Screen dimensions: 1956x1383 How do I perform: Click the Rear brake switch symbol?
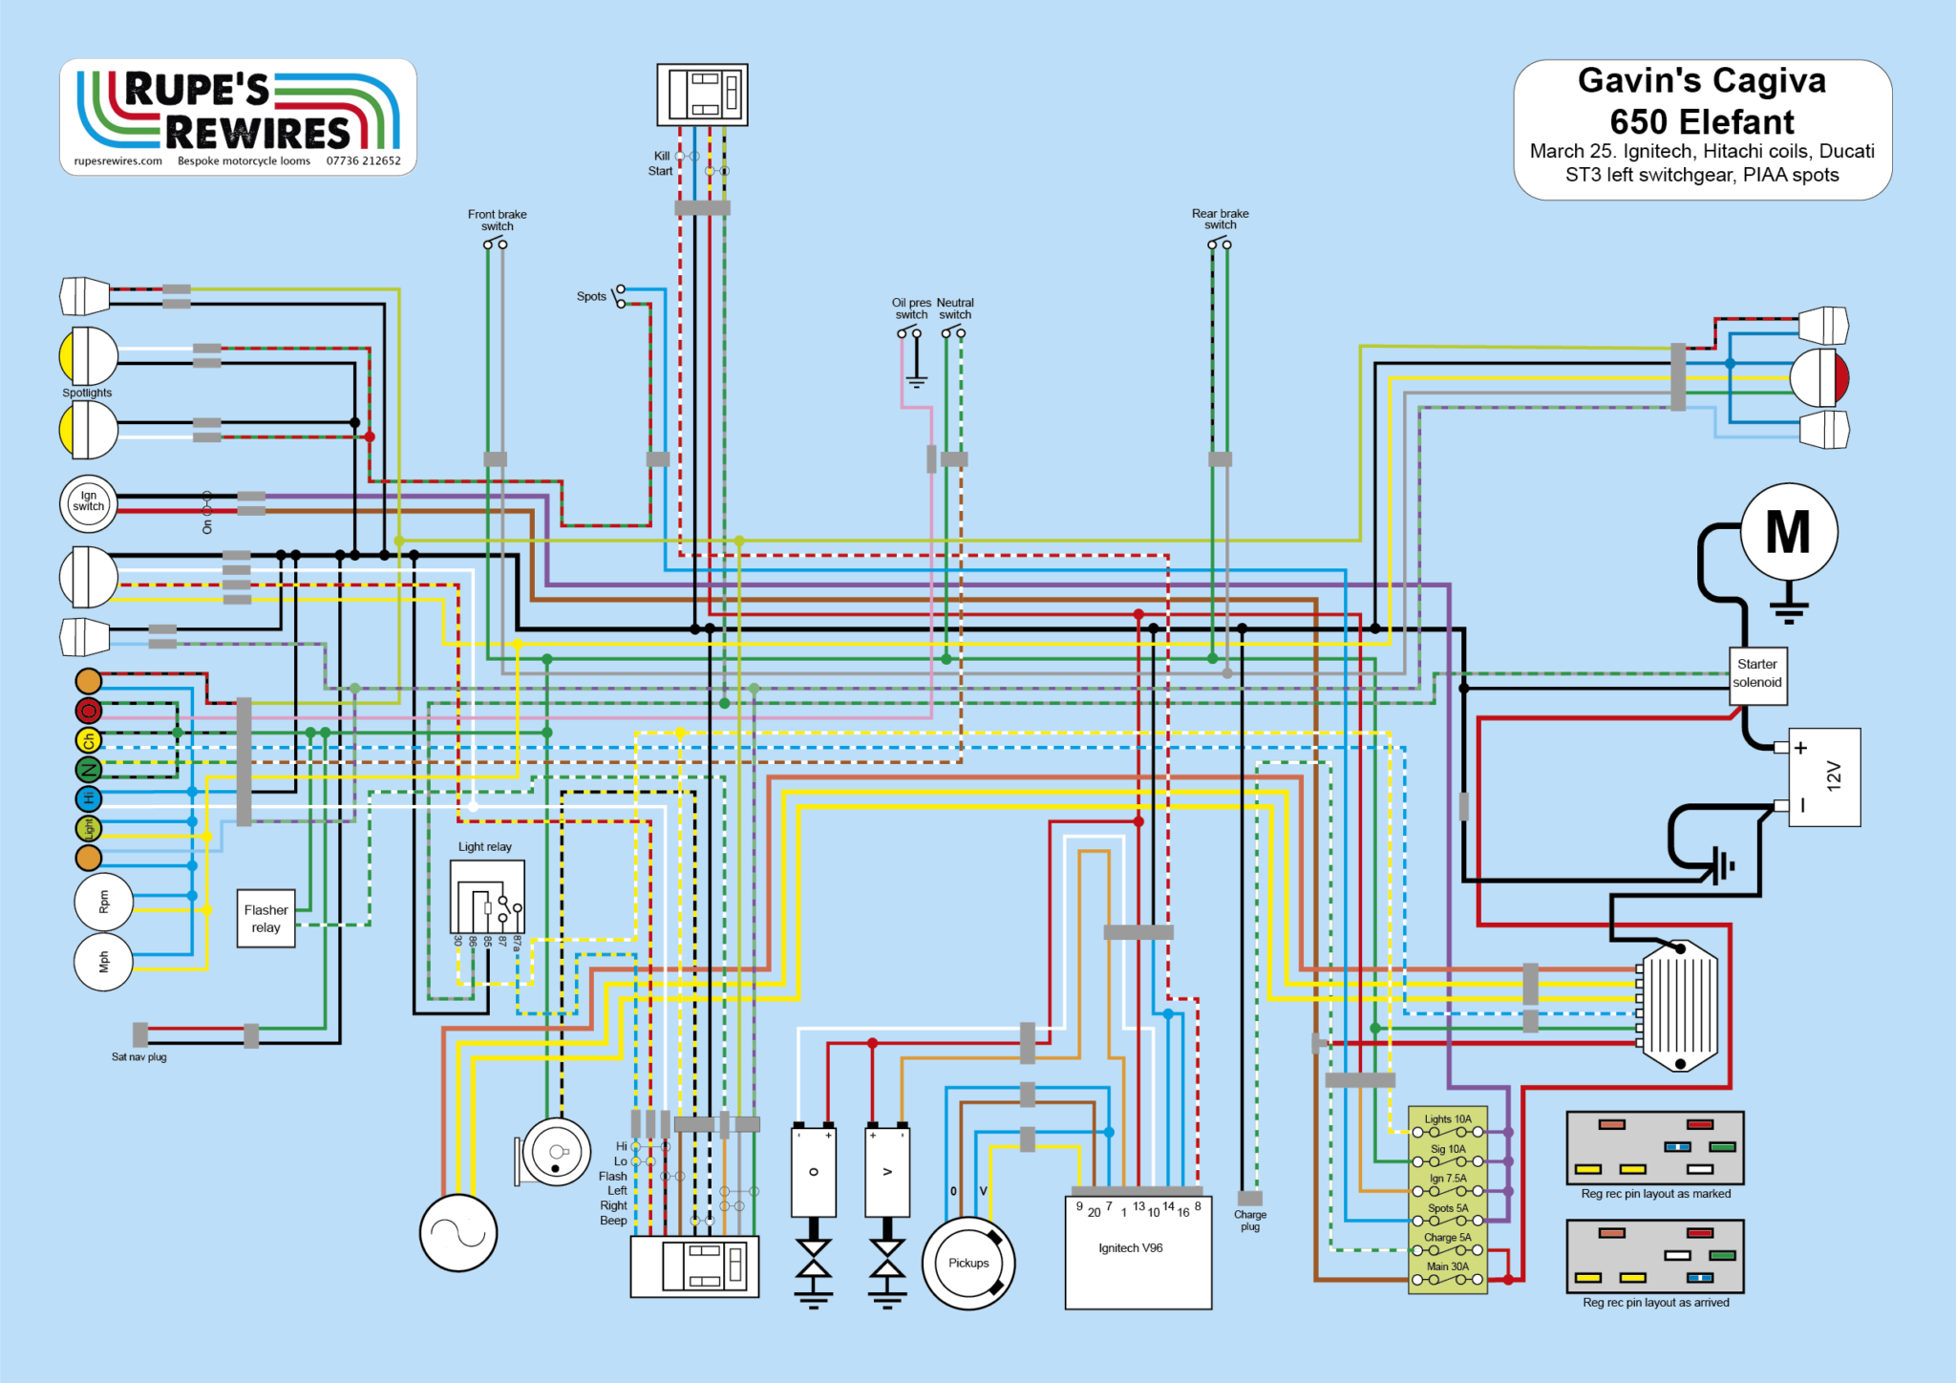click(1220, 244)
